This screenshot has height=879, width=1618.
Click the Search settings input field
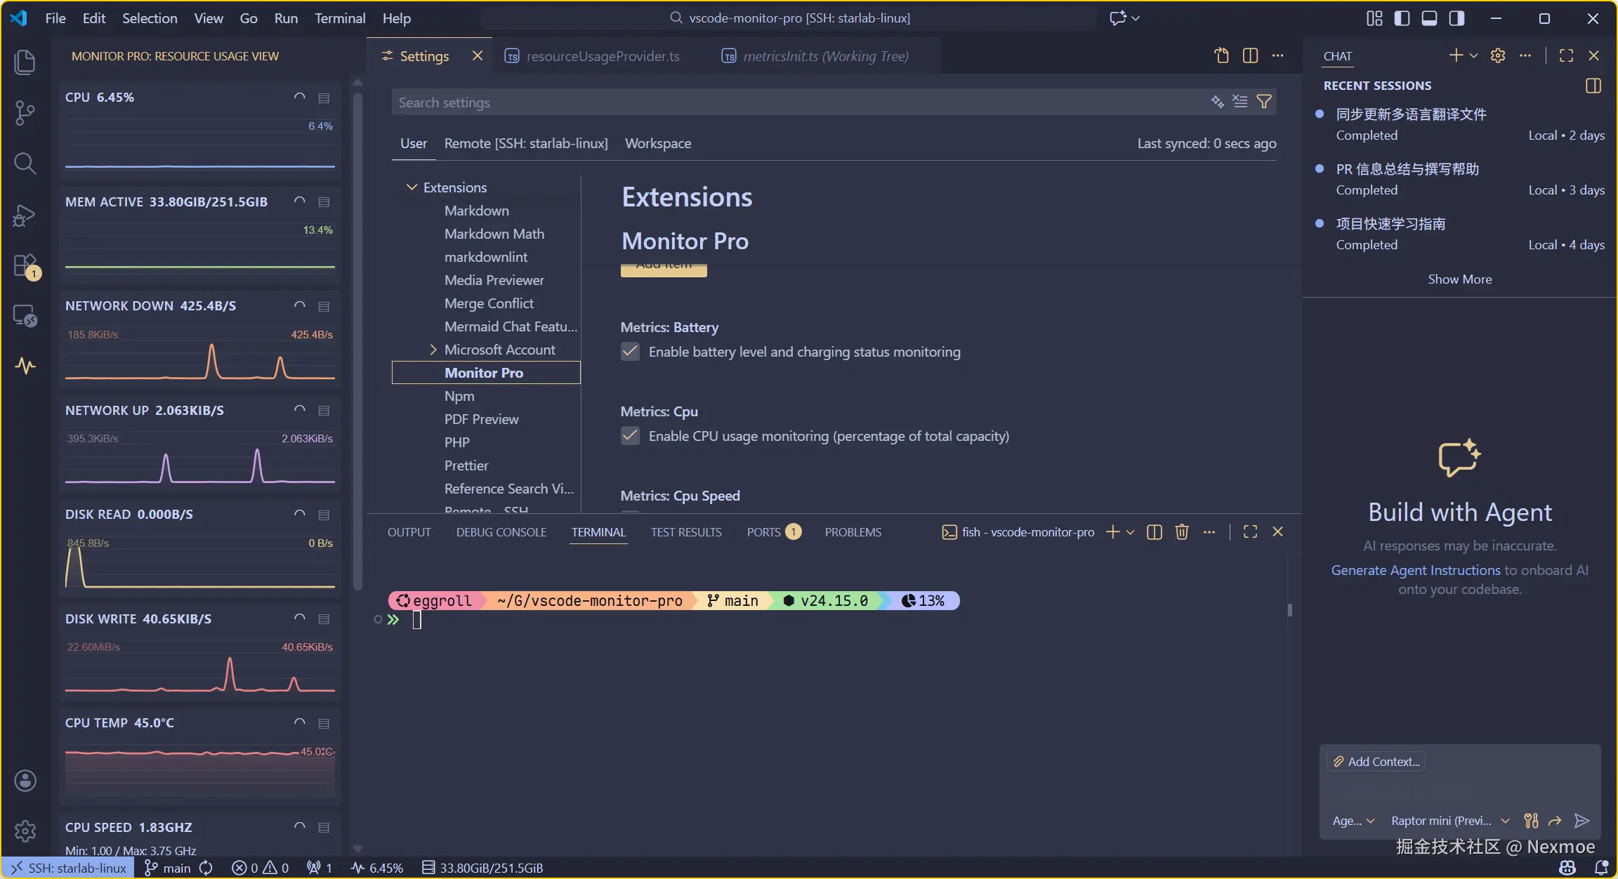pos(799,103)
